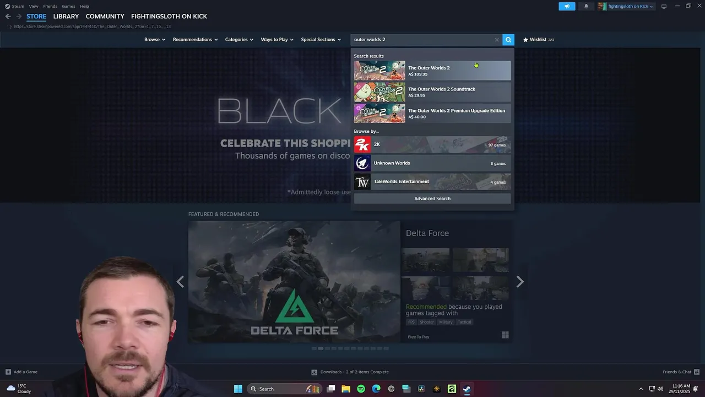Open the Friends menu

(50, 6)
